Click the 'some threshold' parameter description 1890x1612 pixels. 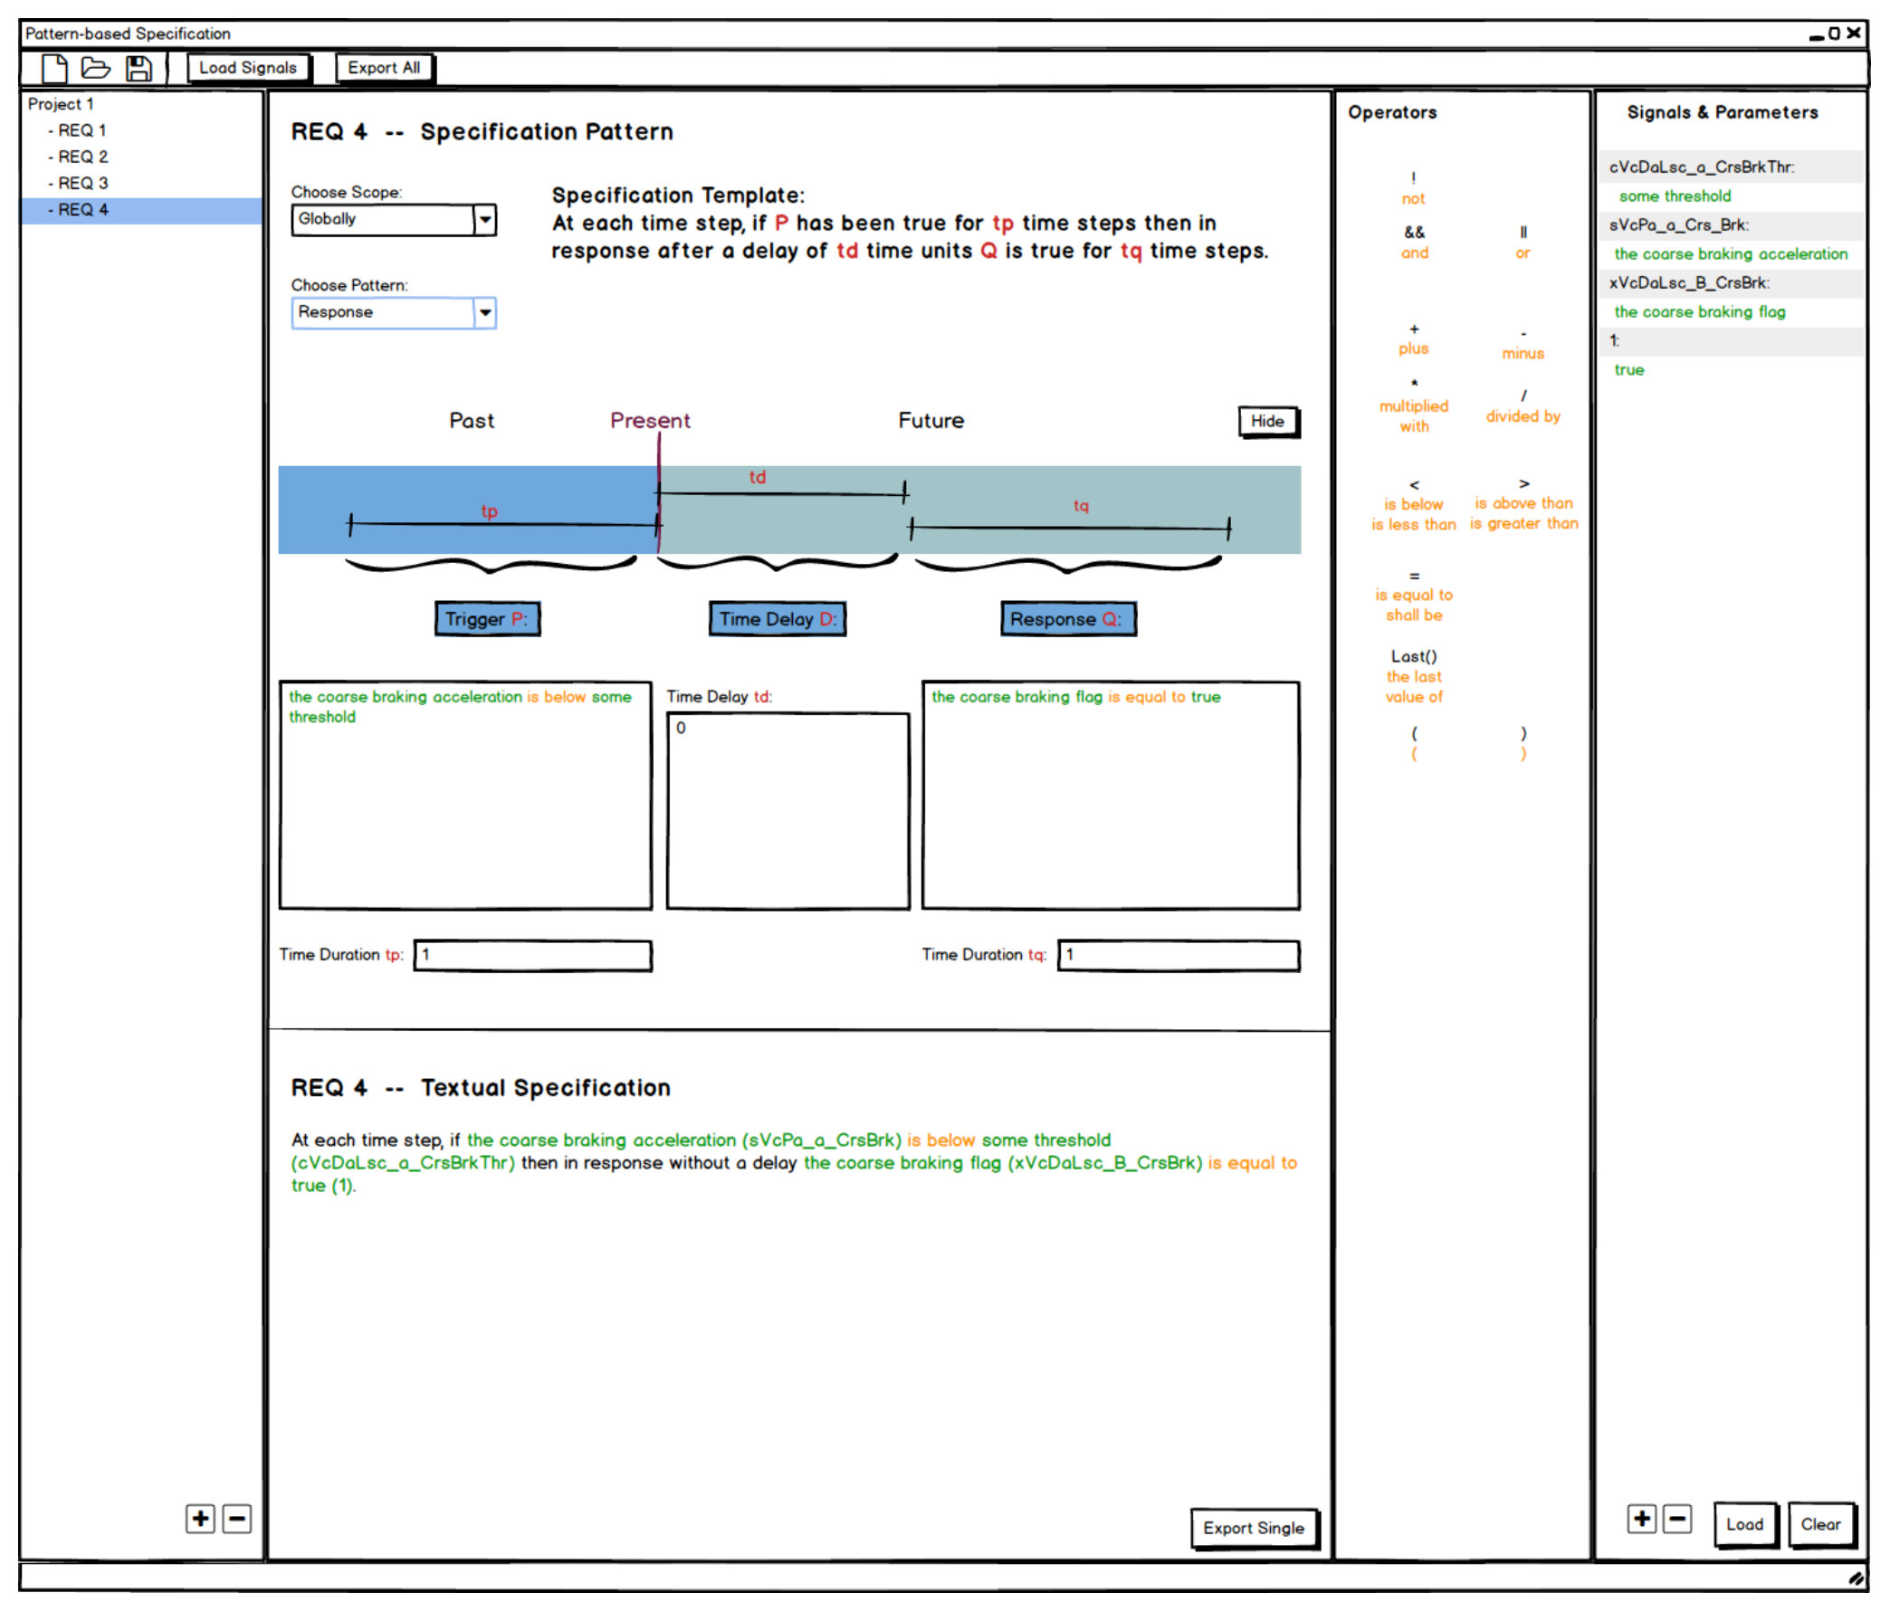click(1675, 196)
